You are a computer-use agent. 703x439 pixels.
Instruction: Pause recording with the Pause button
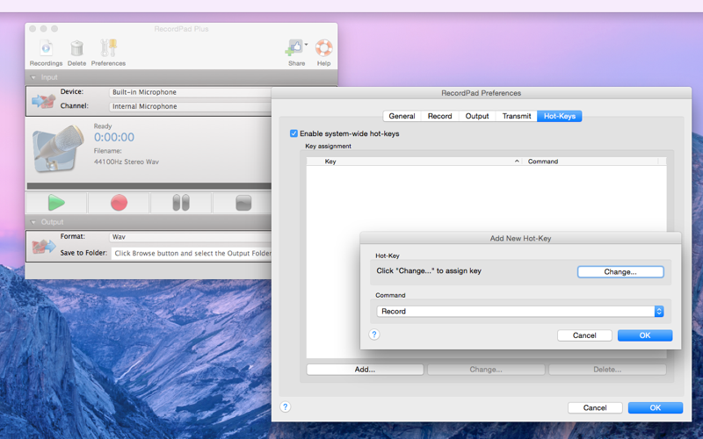(181, 203)
